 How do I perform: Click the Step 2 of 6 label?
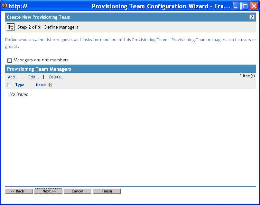pos(29,27)
